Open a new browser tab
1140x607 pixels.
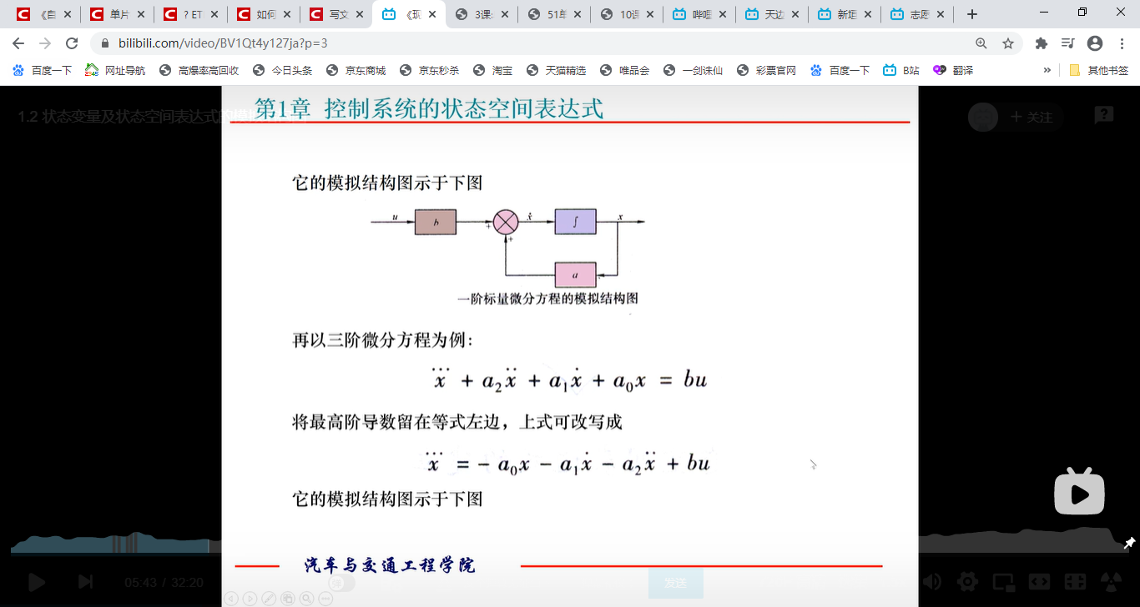point(971,14)
